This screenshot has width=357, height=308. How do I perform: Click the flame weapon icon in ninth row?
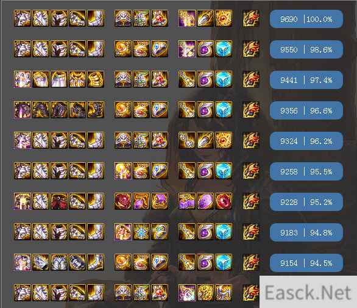[251, 263]
